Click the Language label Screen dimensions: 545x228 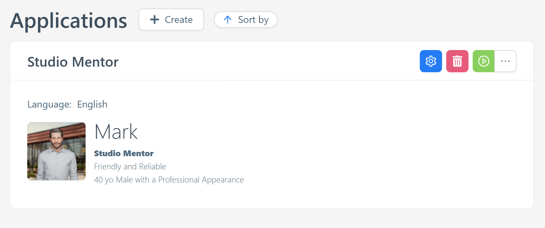[49, 104]
